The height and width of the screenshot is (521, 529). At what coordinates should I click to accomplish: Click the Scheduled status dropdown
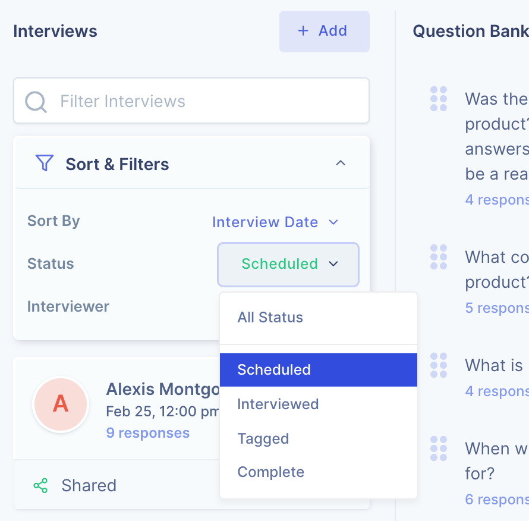point(288,265)
